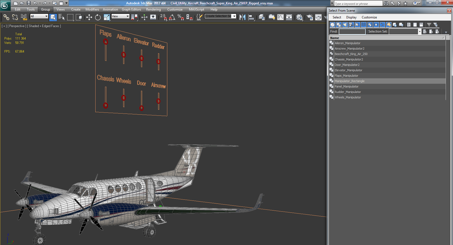453x245 pixels.
Task: Toggle Display Geometry filter in Select From Scene
Action: pyautogui.click(x=333, y=25)
